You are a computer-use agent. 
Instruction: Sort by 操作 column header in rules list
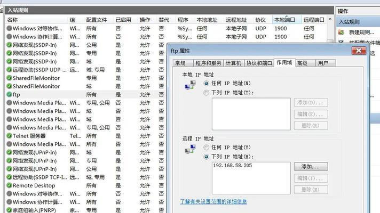click(x=147, y=20)
